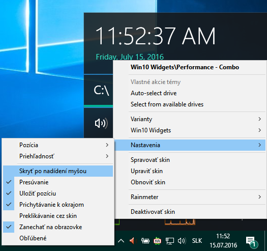Click the orange performance graph in widget
Viewport: 267px width, 251px height.
pyautogui.click(x=180, y=222)
